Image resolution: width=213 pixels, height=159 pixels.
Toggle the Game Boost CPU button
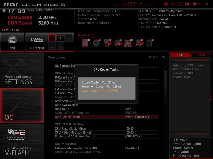click(x=12, y=42)
